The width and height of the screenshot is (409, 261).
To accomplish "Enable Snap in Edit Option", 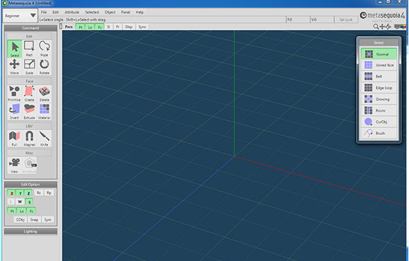I will (x=34, y=220).
